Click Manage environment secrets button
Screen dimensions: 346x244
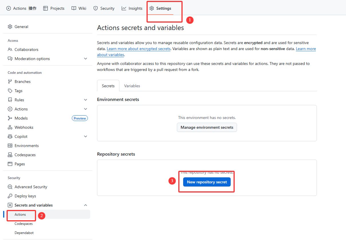207,127
